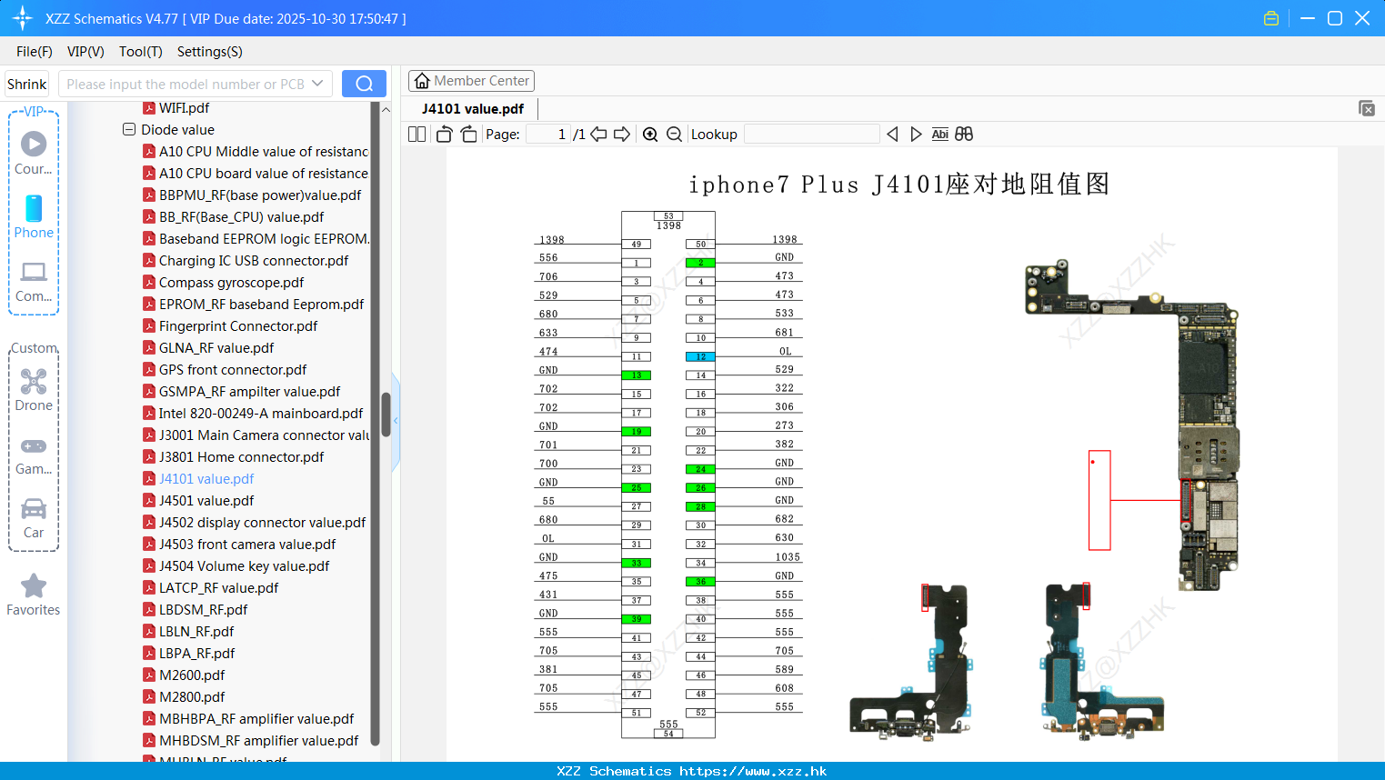Image resolution: width=1385 pixels, height=780 pixels.
Task: Go to next page arrow
Action: pos(622,134)
